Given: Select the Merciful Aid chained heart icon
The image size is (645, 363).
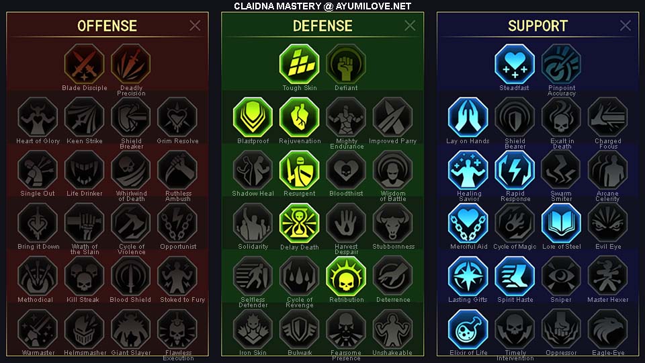Looking at the screenshot, I should [x=468, y=223].
